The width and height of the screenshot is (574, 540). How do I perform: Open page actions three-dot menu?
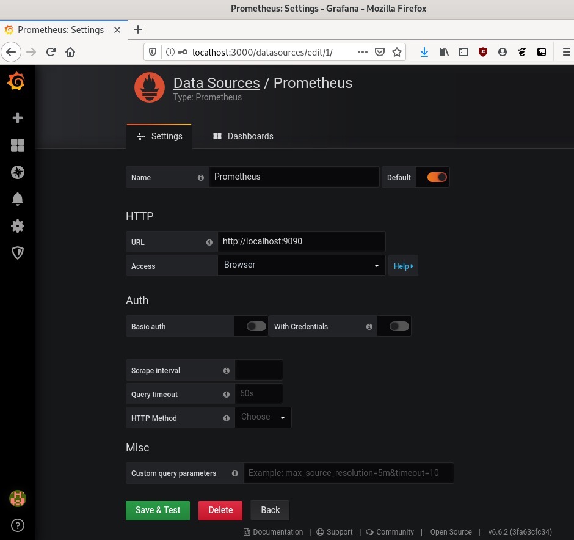(362, 52)
